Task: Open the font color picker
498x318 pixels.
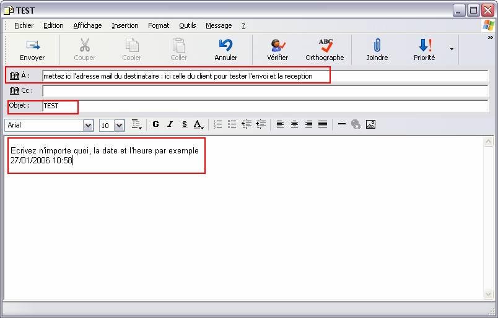Action: [x=199, y=124]
